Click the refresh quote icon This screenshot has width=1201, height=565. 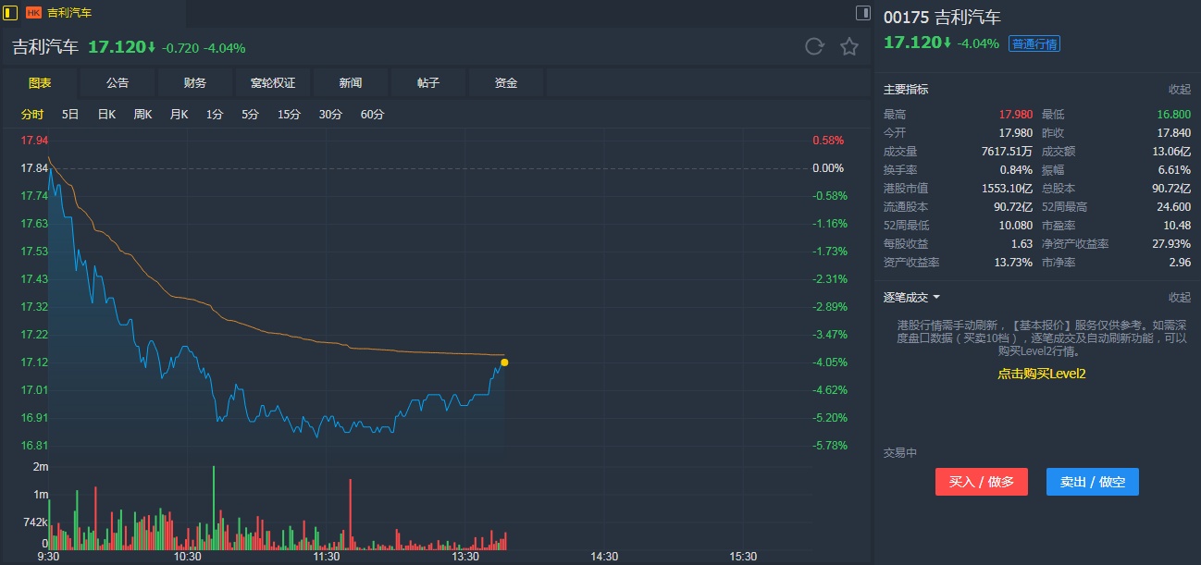pos(814,47)
